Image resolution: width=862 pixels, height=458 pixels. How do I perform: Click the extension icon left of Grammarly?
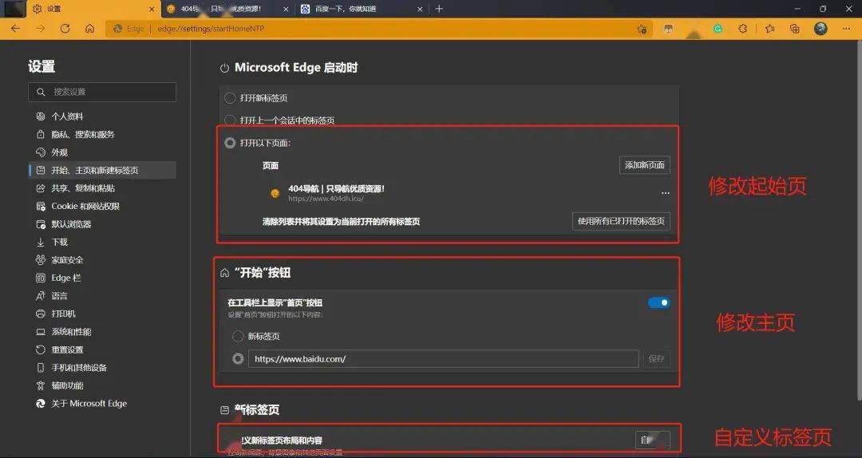point(669,30)
